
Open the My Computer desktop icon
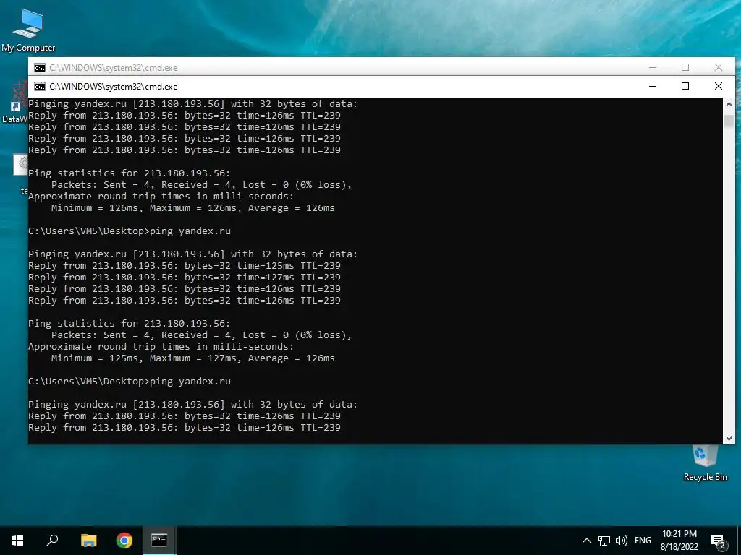28,30
